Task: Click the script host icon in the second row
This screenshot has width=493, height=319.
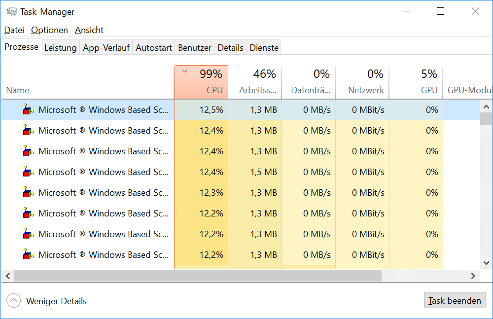Action: [x=29, y=131]
